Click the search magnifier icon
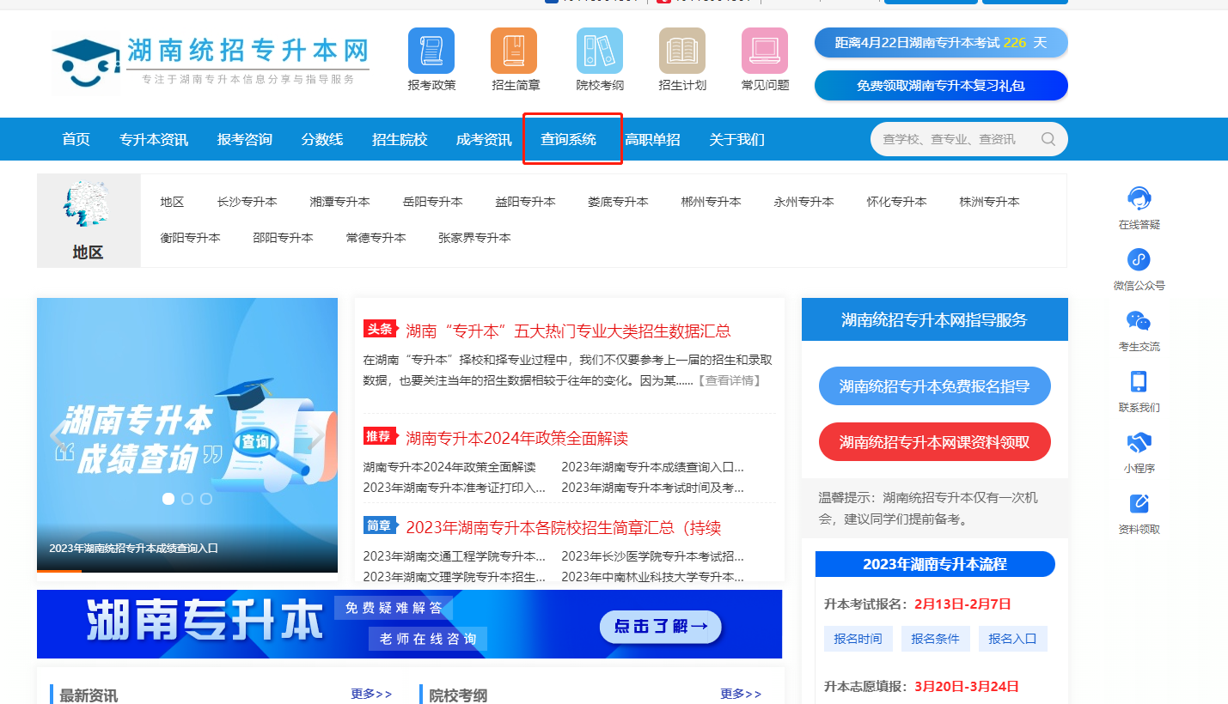The width and height of the screenshot is (1228, 704). (1048, 139)
